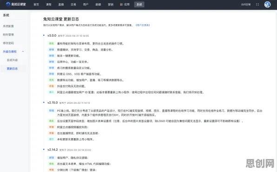Click the text 版本一键更新功能
The height and width of the screenshot is (172, 277).
[69, 56]
